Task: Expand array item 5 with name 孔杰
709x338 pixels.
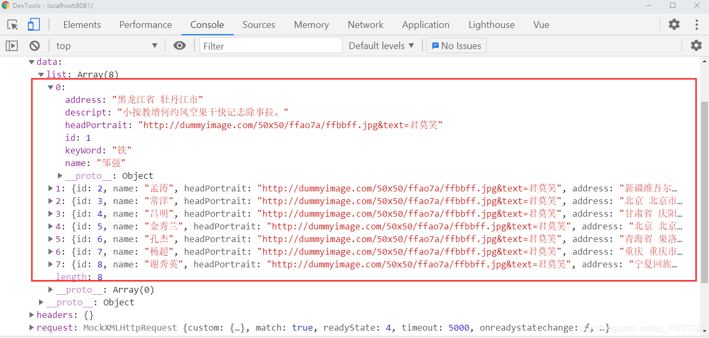Action: (x=51, y=239)
